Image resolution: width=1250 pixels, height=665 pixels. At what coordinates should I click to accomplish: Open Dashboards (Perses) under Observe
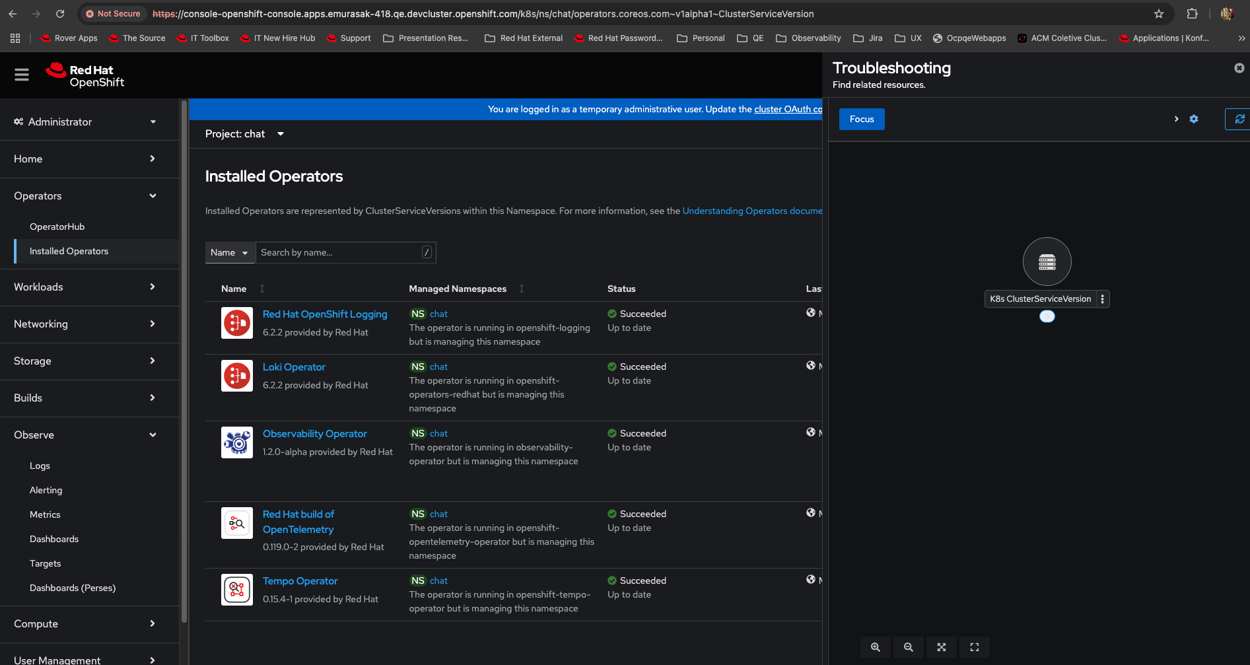point(73,588)
